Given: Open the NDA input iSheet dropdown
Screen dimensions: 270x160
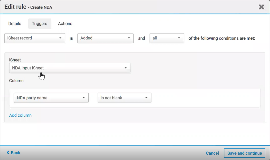Looking at the screenshot, I should pos(70,68).
